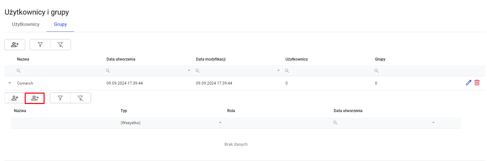Open Data utworzenia dropdown arrow in member list
This screenshot has width=487, height=161.
[x=433, y=123]
